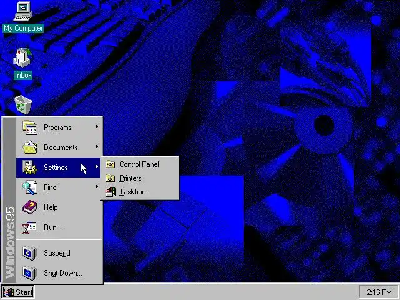Screen dimensions: 400x300
Task: Choose Run... from the Start menu
Action: click(x=59, y=227)
